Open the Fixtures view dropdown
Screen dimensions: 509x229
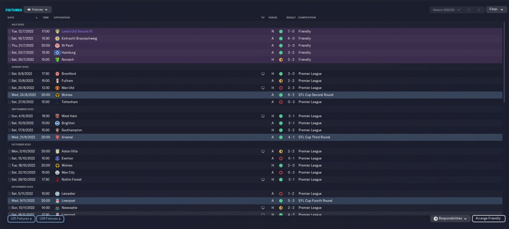point(37,10)
